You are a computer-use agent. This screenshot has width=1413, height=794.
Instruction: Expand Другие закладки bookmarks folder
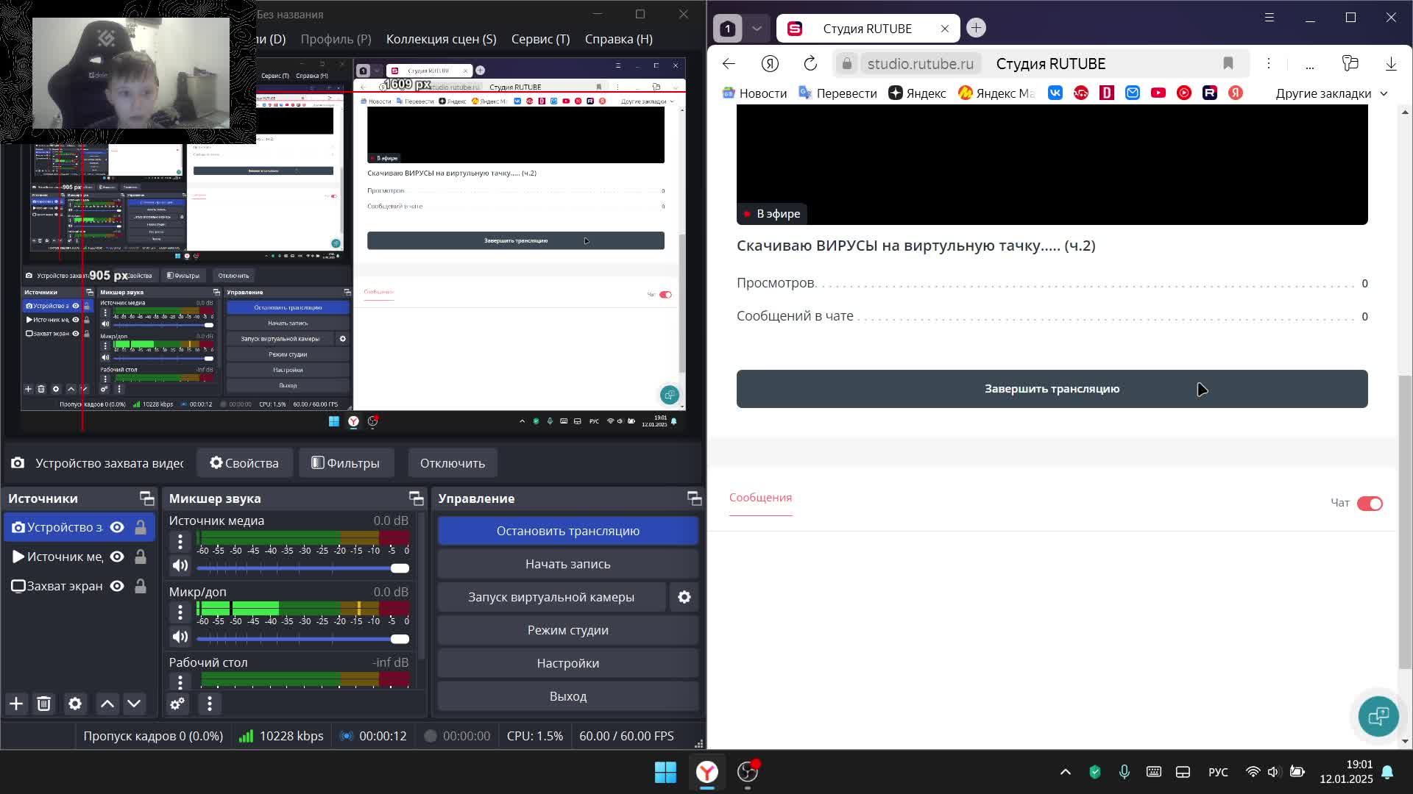click(1332, 93)
